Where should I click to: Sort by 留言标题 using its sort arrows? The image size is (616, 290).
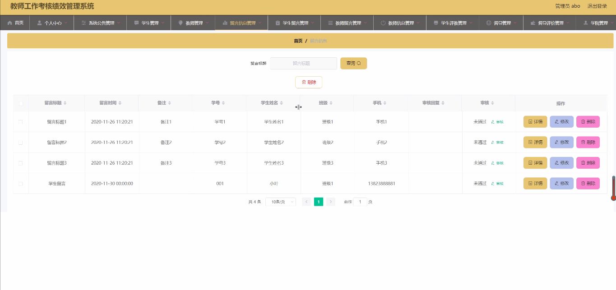(x=65, y=103)
